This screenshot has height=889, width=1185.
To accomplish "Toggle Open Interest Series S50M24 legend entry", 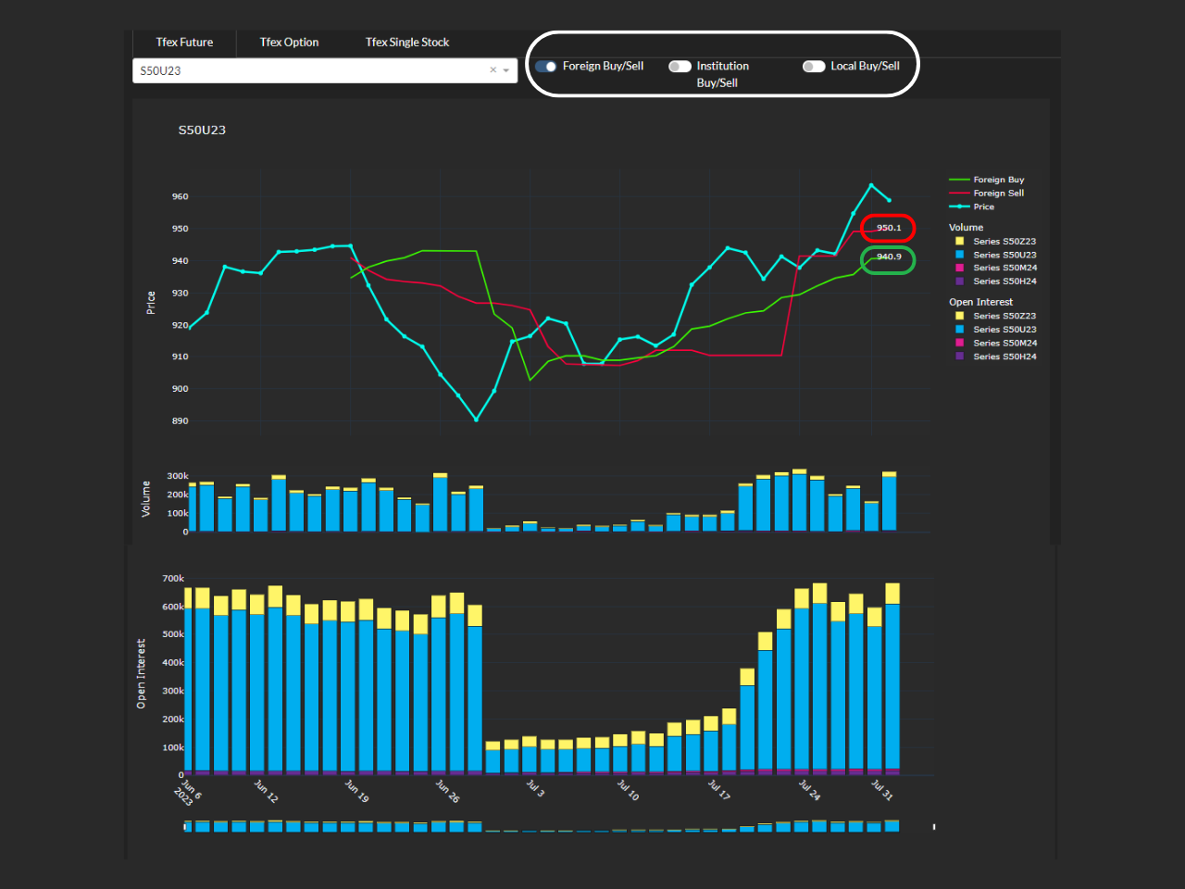I will pos(995,343).
